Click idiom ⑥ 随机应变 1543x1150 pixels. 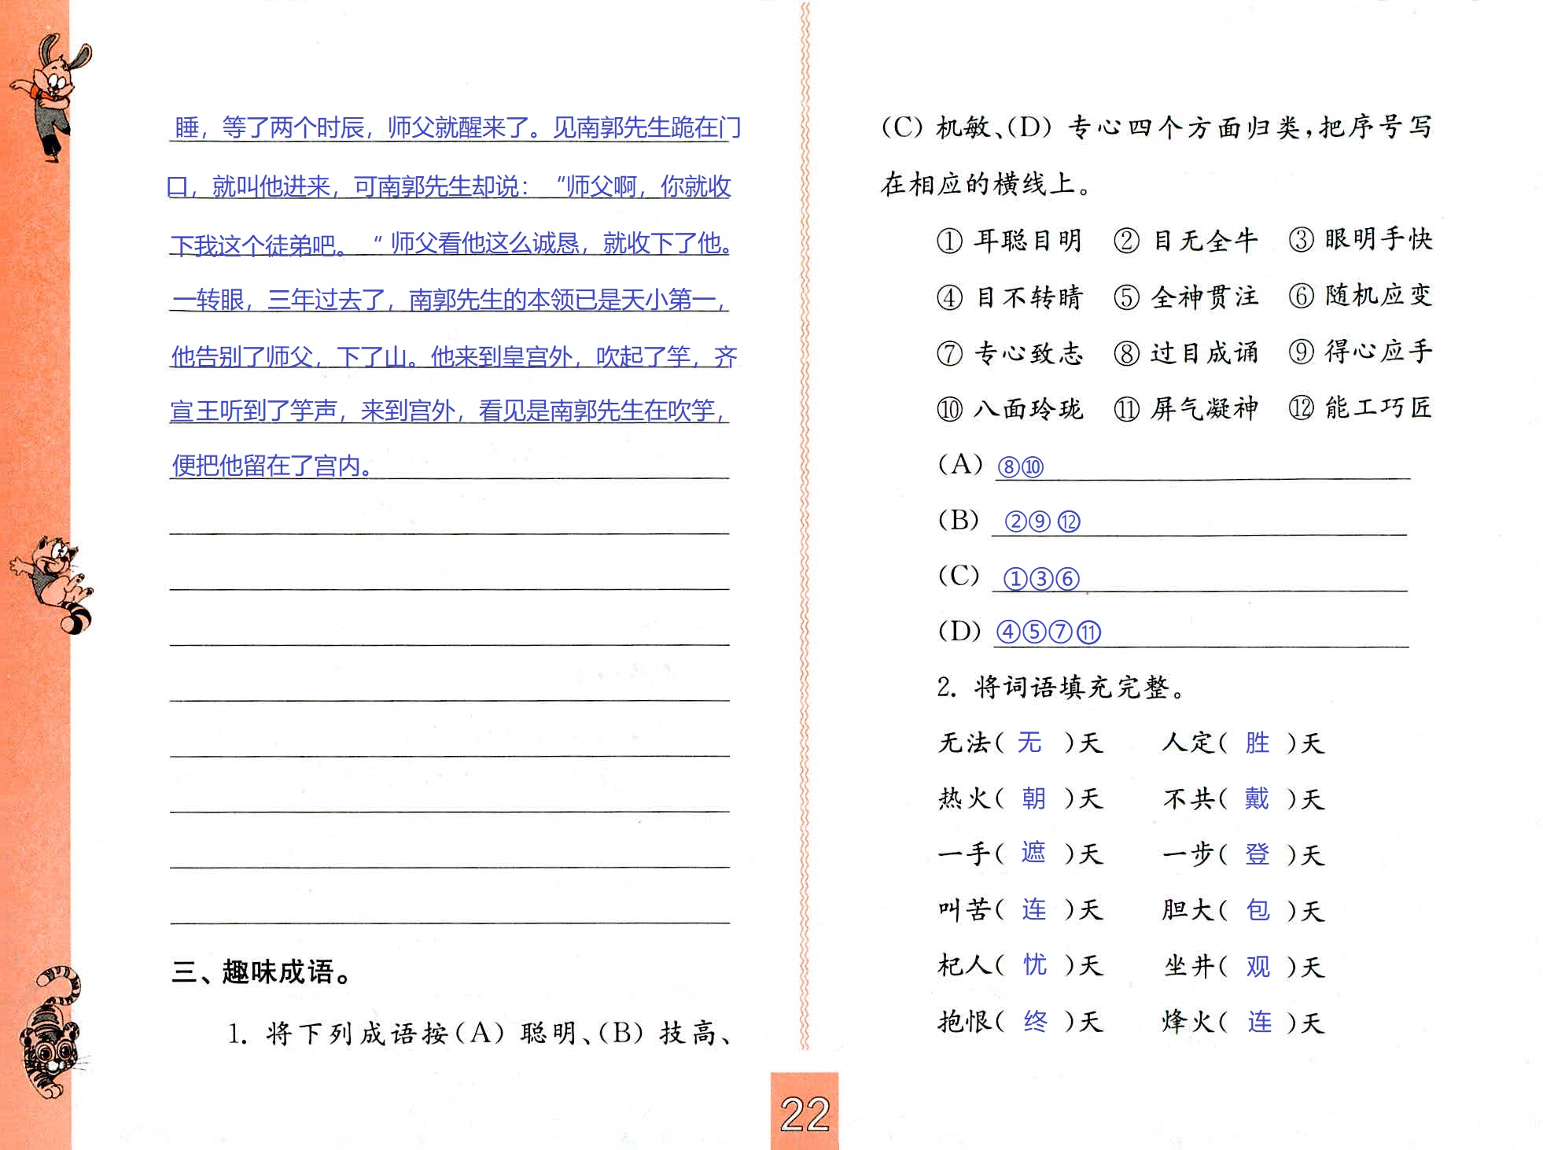pos(1361,296)
